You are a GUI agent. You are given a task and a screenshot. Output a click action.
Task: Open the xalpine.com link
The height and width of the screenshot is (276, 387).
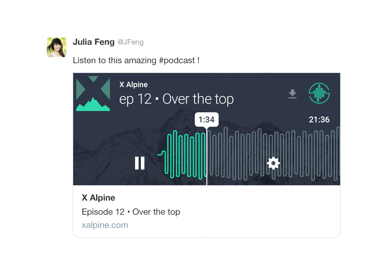[x=105, y=225]
